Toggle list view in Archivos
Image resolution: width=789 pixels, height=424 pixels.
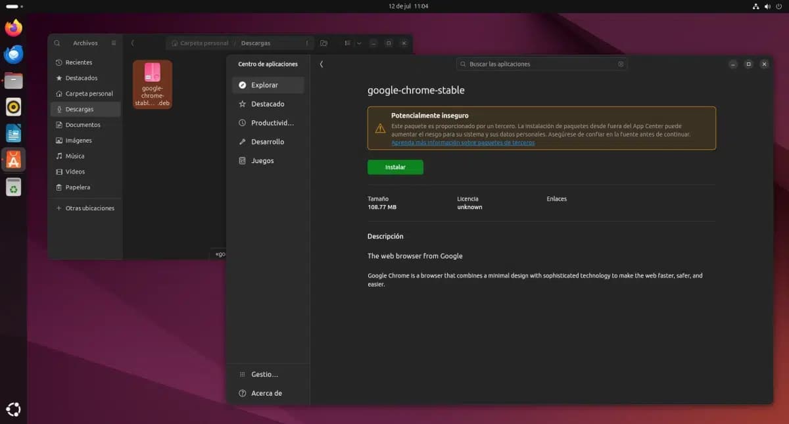point(348,43)
